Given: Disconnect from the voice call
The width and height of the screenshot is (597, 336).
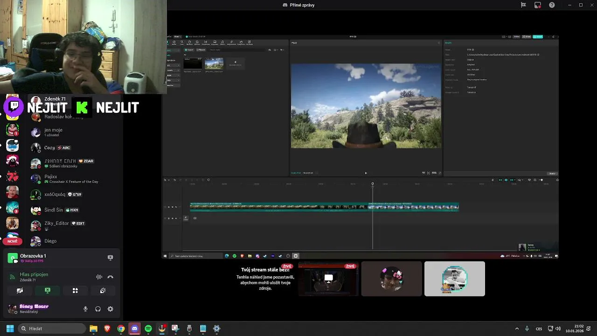Looking at the screenshot, I should pyautogui.click(x=111, y=277).
